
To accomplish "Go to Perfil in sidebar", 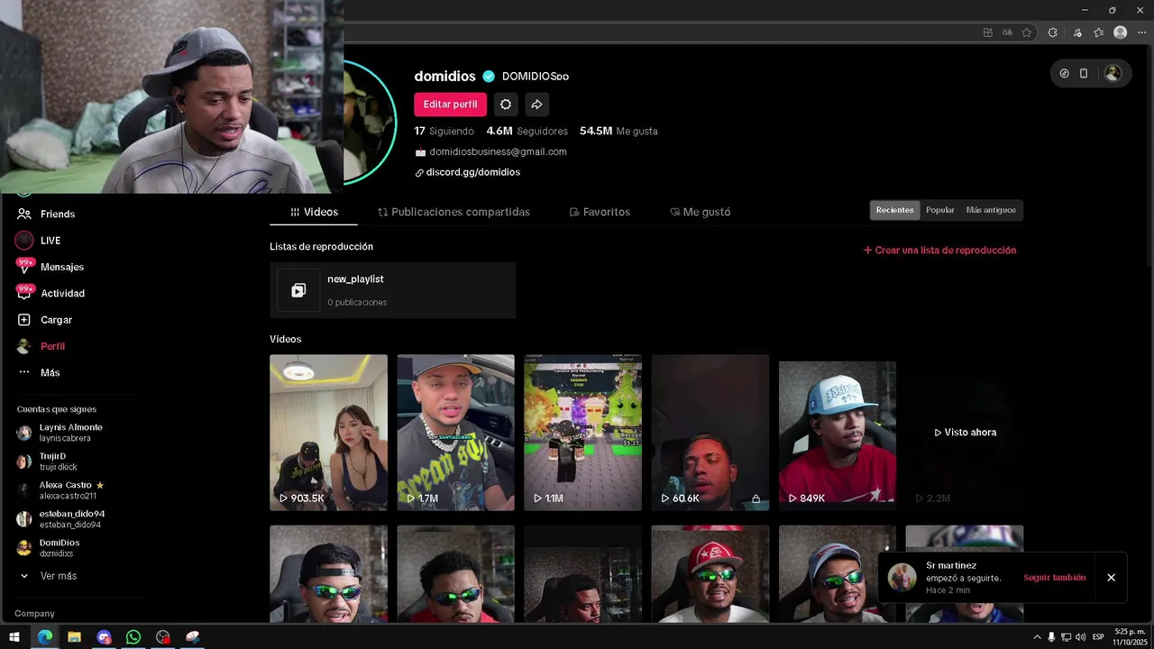I will 41,346.
